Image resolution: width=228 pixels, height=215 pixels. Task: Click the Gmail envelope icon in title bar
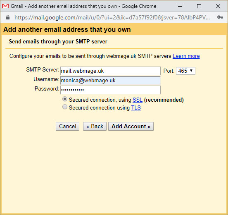pyautogui.click(x=5, y=6)
